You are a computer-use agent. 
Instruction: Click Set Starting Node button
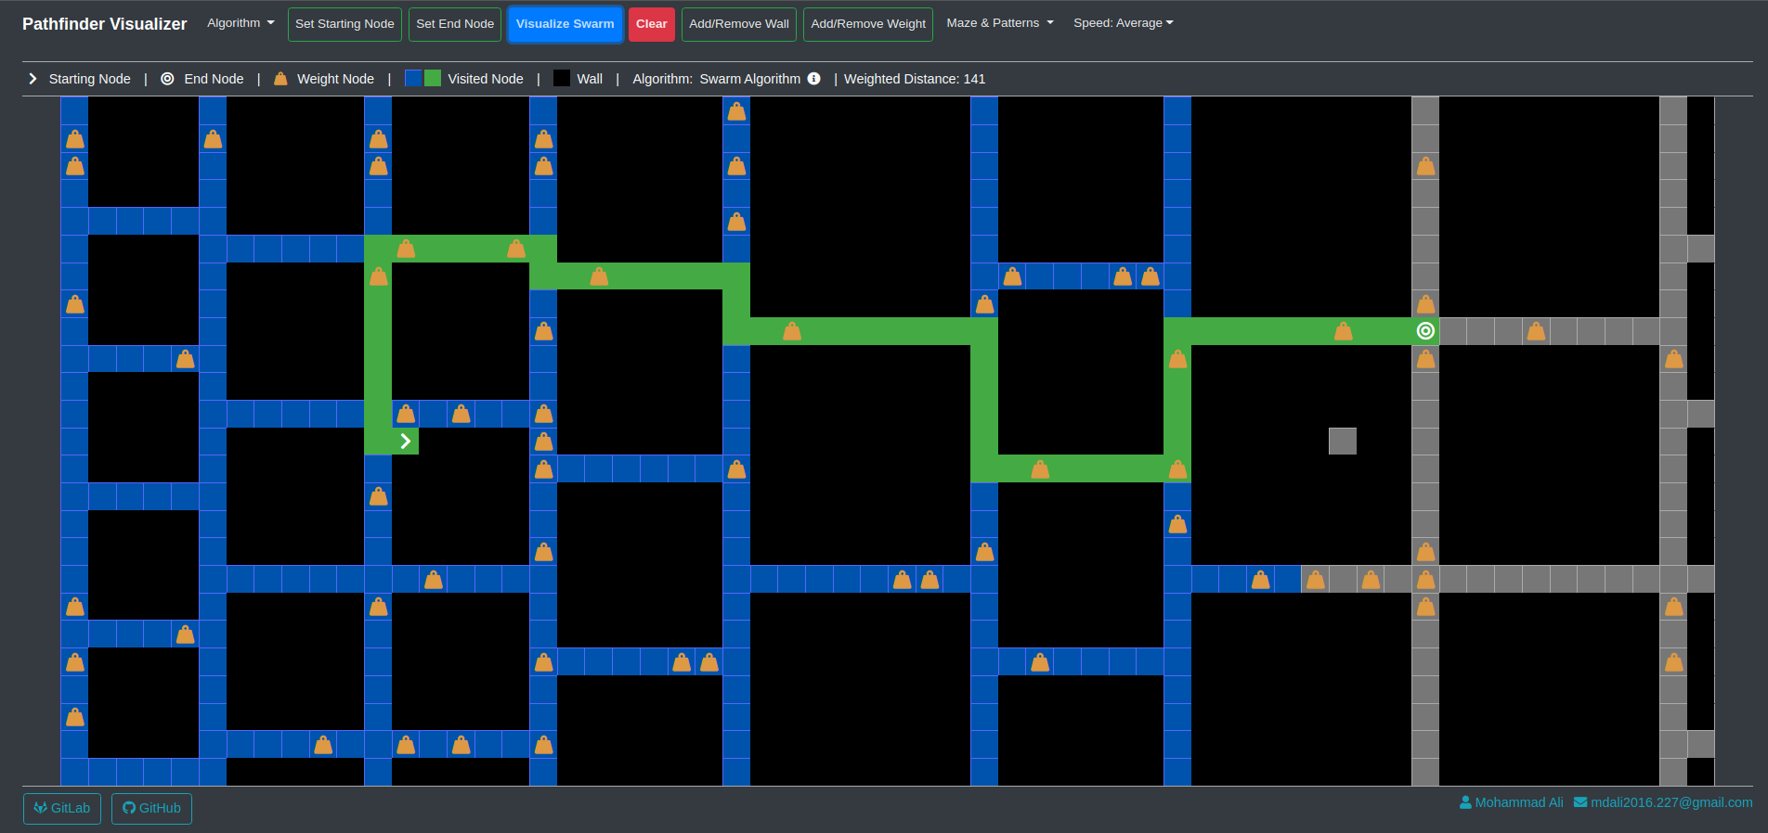344,24
